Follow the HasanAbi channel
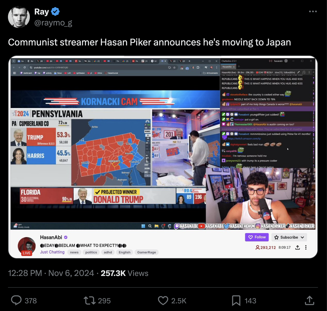Viewport: 327px width, 311px height. [257, 237]
